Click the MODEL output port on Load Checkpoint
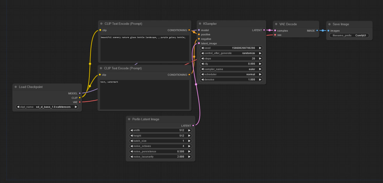 click(80, 93)
